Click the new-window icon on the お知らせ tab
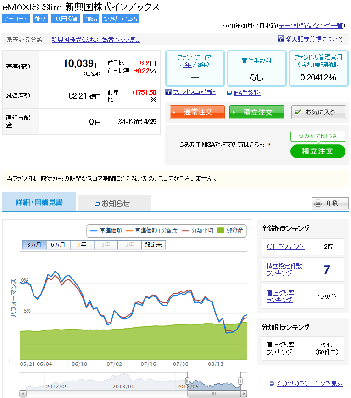The height and width of the screenshot is (398, 351). pyautogui.click(x=97, y=204)
